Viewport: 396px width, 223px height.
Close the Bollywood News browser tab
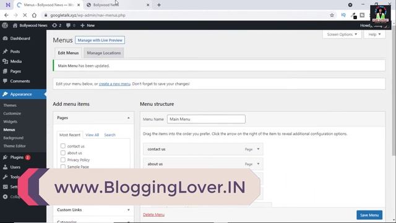click(x=148, y=5)
